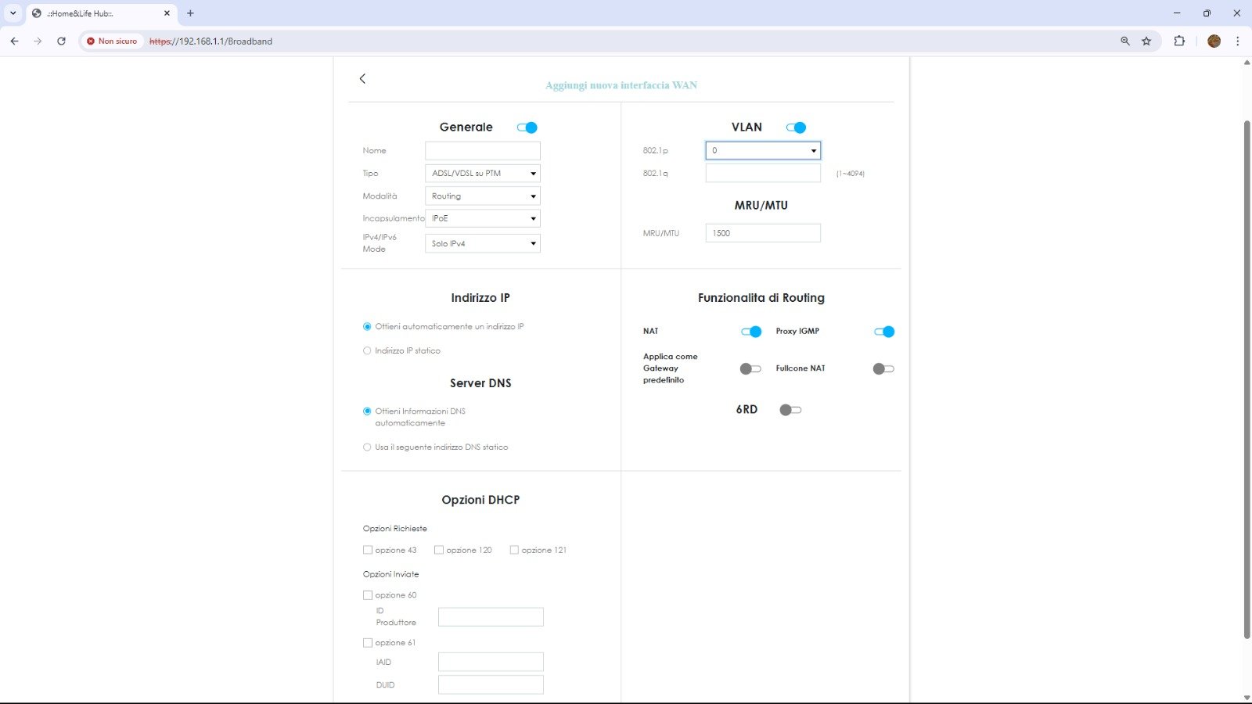The width and height of the screenshot is (1252, 704).
Task: Open the Tipo dropdown showing ADSL/VDSL su PTM
Action: (x=482, y=174)
